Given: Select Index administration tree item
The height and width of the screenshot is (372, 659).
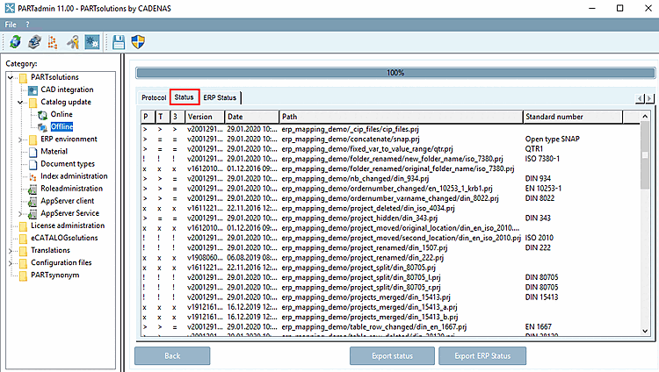Looking at the screenshot, I should (74, 175).
